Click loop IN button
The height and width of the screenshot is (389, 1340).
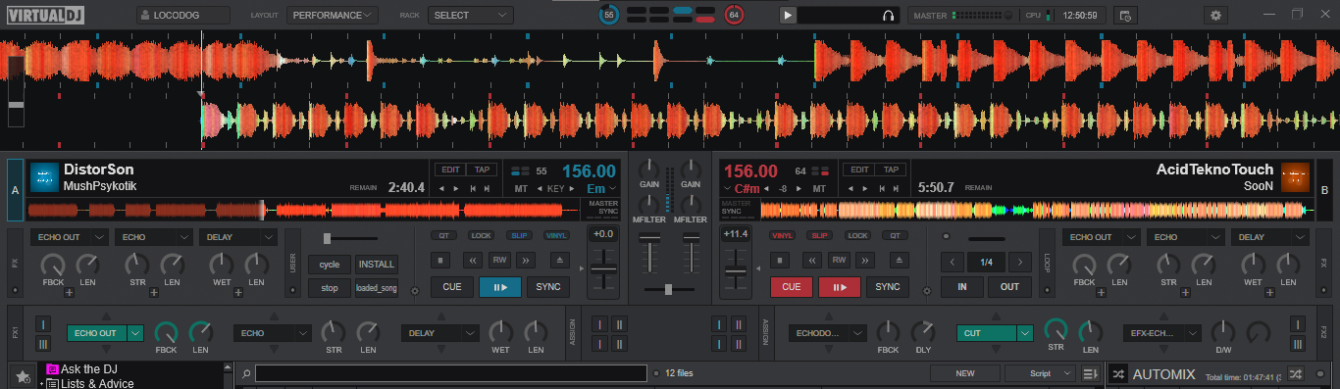(x=962, y=287)
